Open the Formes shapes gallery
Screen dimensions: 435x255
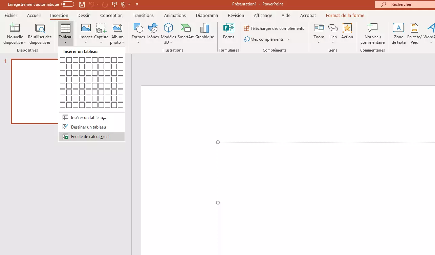coord(138,34)
